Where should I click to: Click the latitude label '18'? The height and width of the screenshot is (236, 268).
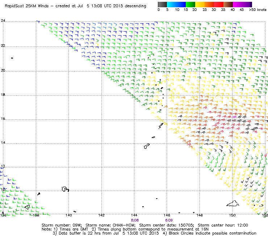click(x=3, y=95)
